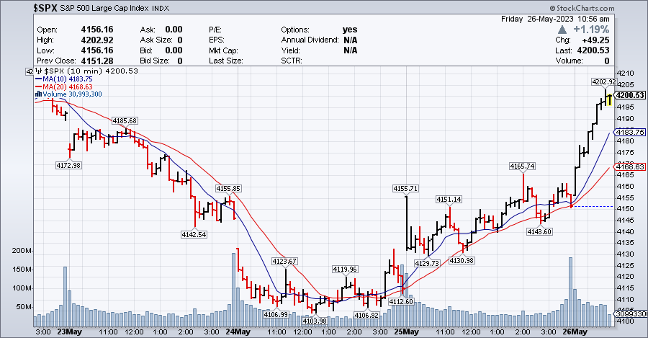This screenshot has width=648, height=338.
Task: Click the 4200.53 current price tag on axis
Action: coord(630,95)
